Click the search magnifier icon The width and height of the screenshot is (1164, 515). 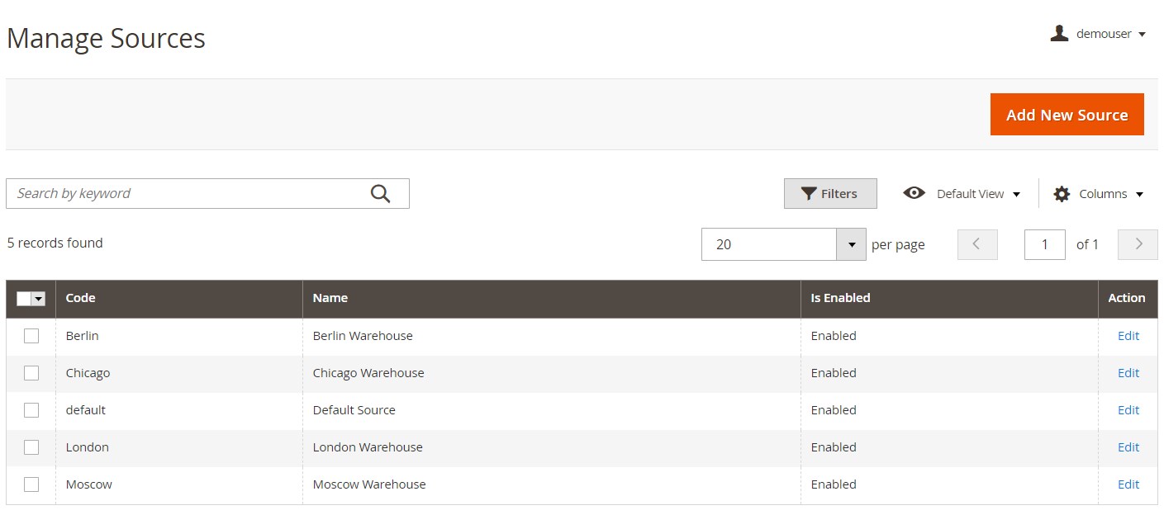click(380, 194)
